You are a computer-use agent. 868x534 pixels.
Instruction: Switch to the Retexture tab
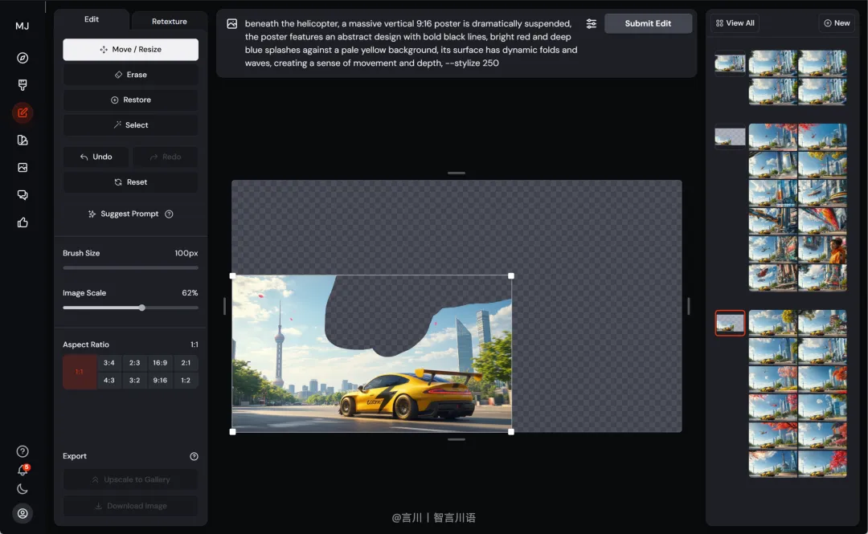click(169, 21)
